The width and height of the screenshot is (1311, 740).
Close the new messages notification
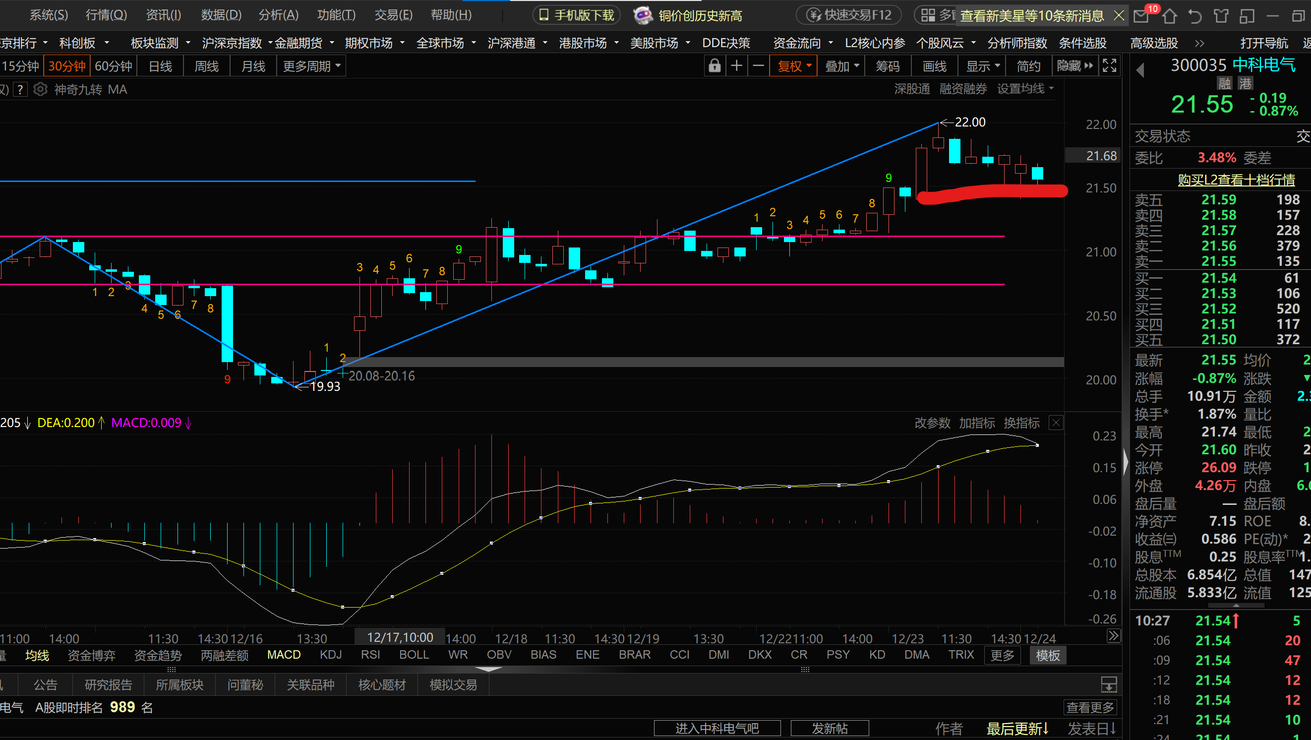[1119, 16]
